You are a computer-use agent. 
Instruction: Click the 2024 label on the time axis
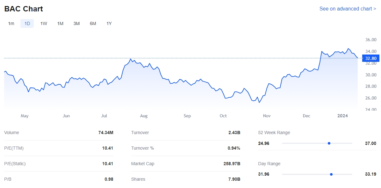point(342,116)
